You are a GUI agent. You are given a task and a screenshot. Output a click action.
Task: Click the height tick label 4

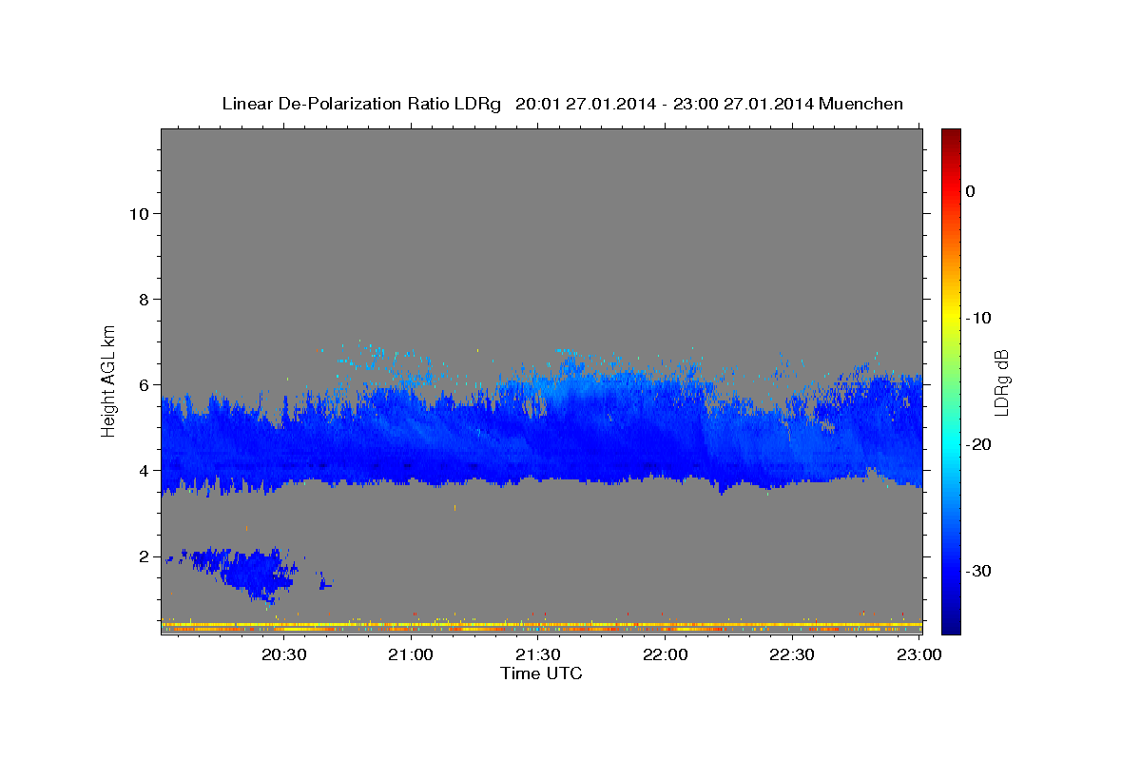144,470
